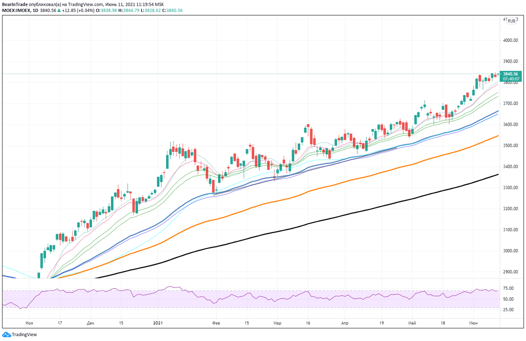
Task: Click the countdown timer under the price label
Action: [511, 79]
